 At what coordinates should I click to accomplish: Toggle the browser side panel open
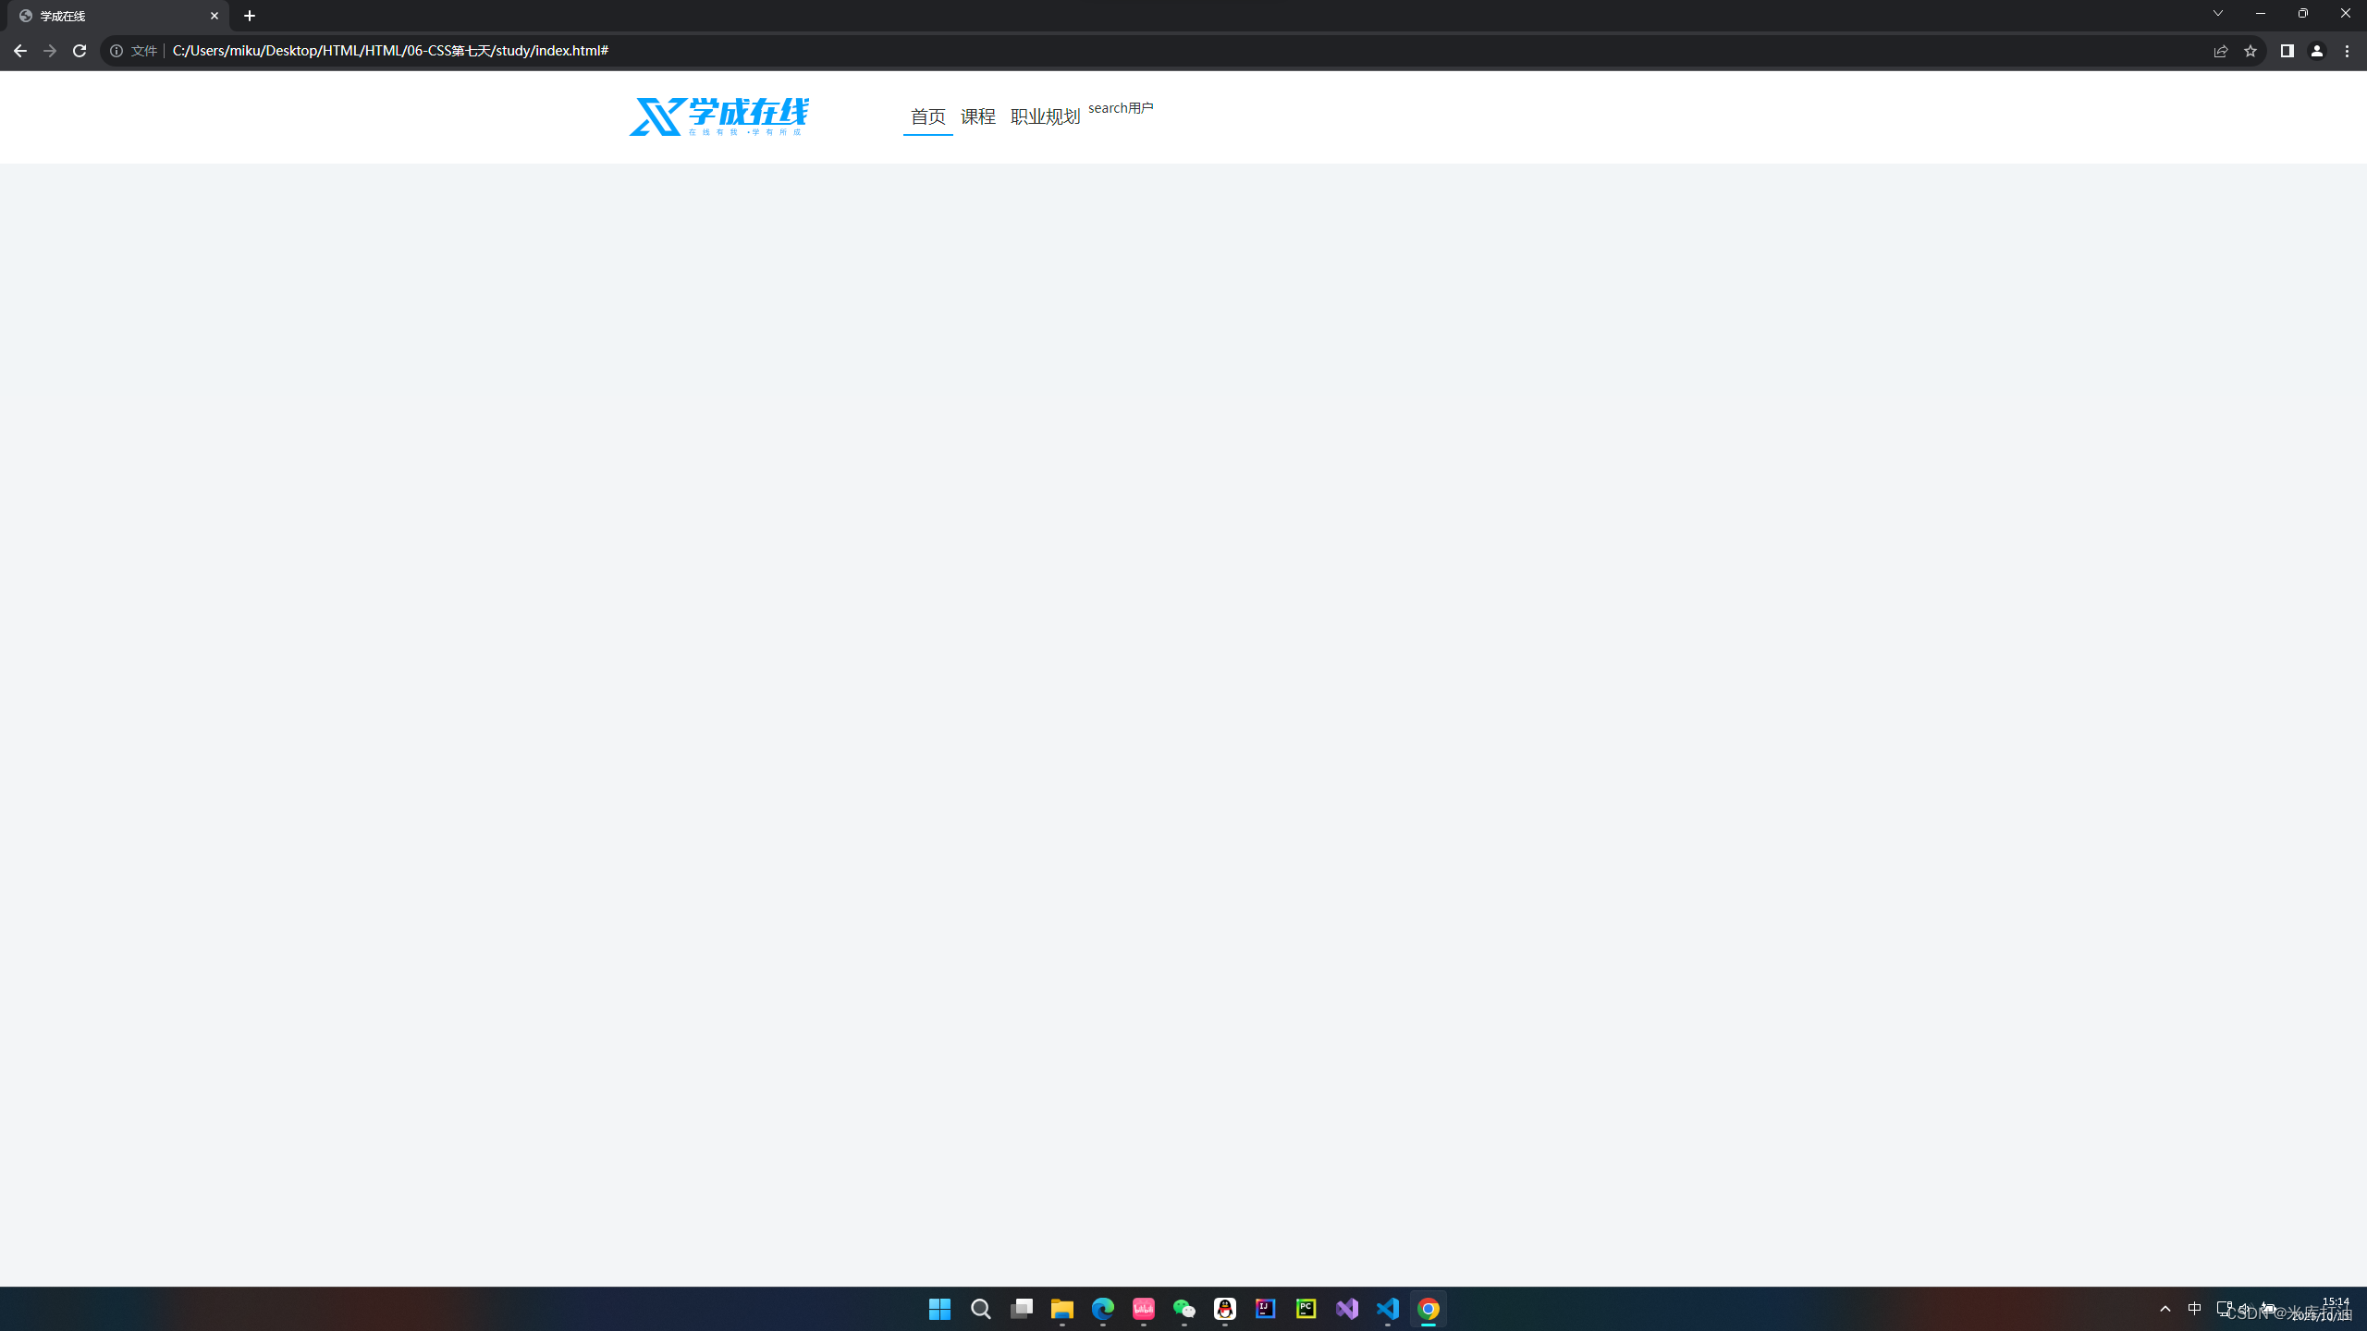pyautogui.click(x=2286, y=51)
